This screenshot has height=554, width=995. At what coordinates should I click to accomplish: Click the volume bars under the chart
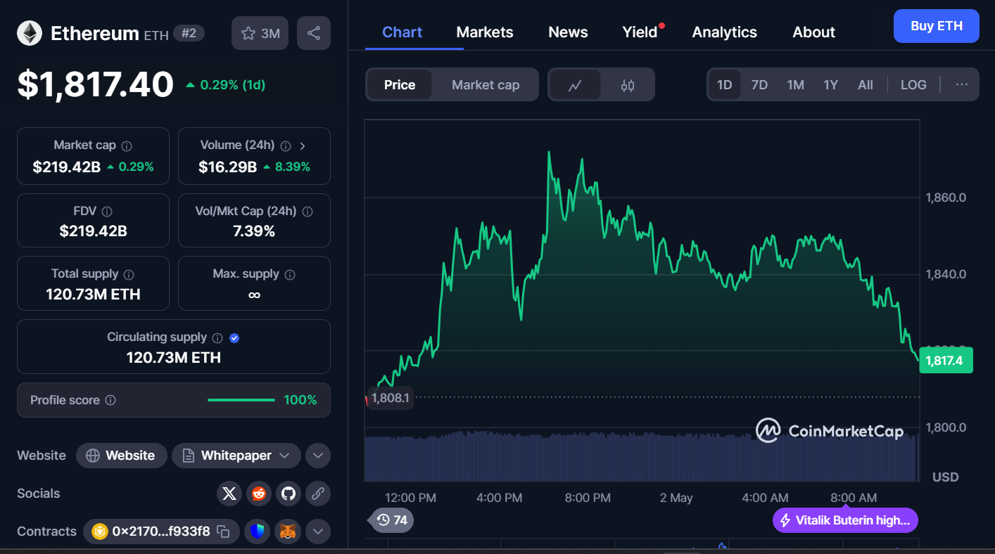pyautogui.click(x=641, y=456)
